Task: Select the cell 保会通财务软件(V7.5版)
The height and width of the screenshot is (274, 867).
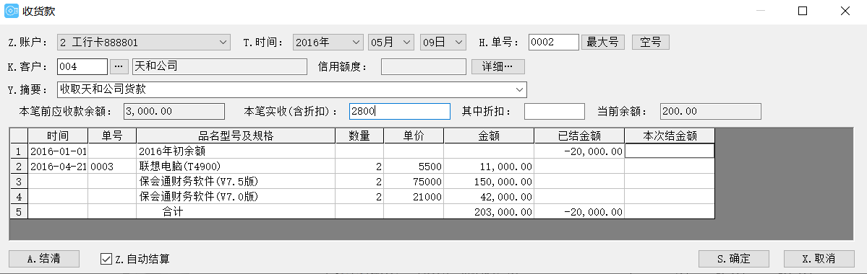Action: pos(236,182)
